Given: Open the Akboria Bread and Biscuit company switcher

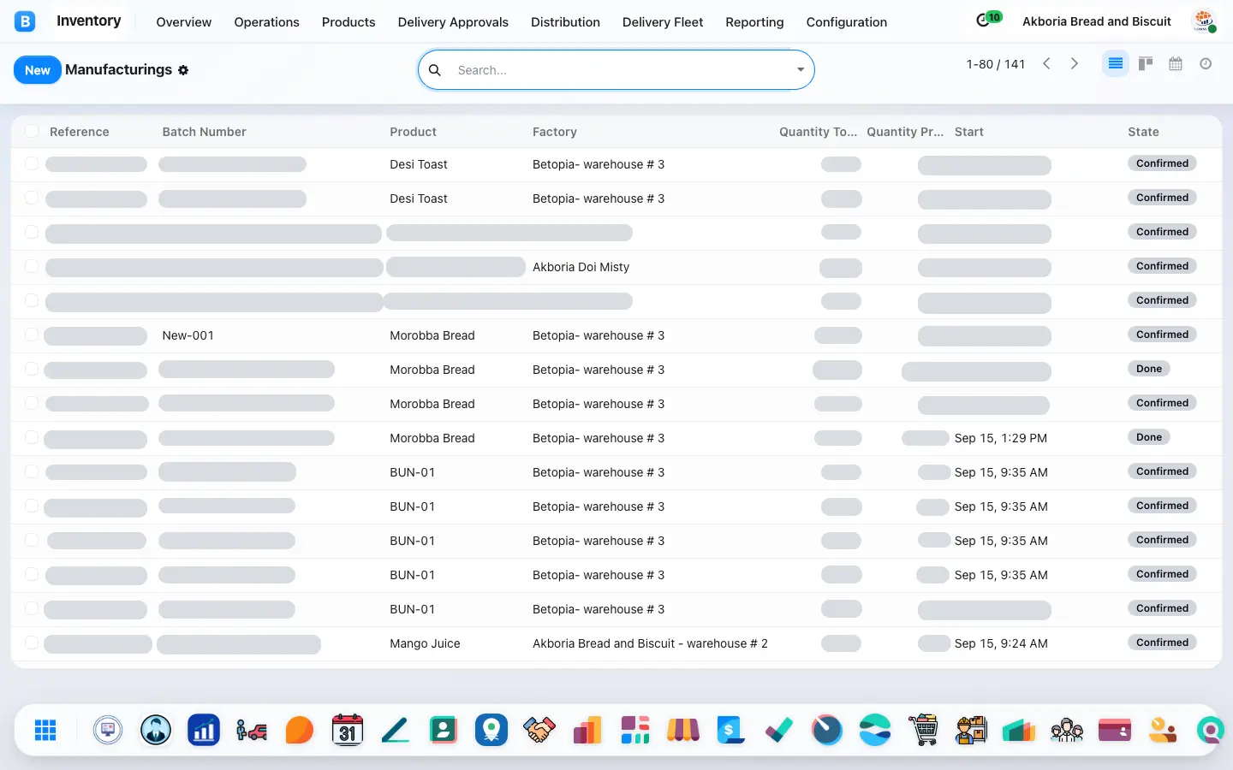Looking at the screenshot, I should click(1097, 21).
